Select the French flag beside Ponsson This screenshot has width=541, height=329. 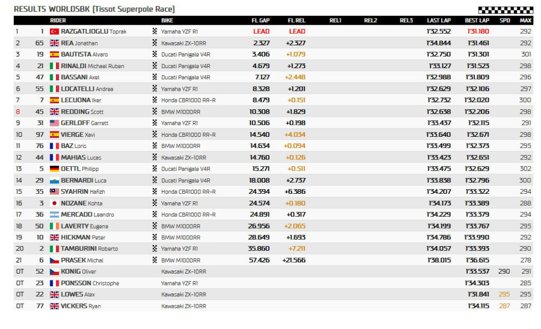(x=54, y=283)
